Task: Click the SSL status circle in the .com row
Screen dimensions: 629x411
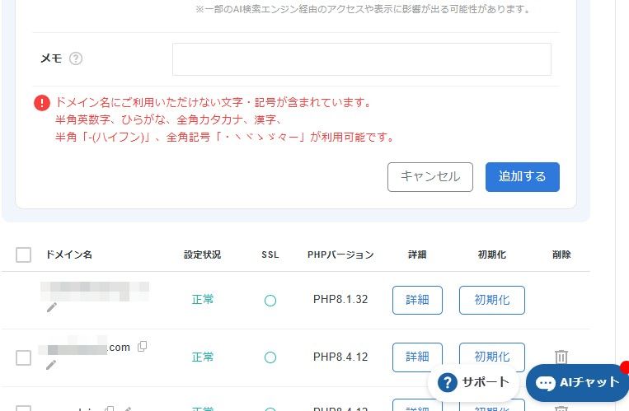Action: pyautogui.click(x=270, y=357)
